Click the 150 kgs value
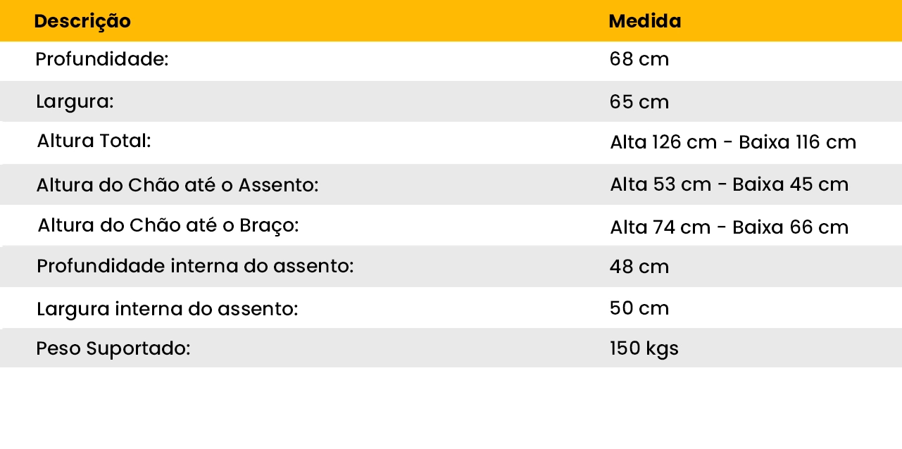Screen dimensions: 902x449 (644, 348)
